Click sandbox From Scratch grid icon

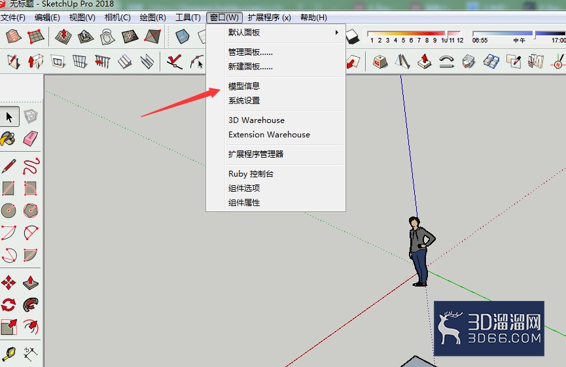pos(36,37)
